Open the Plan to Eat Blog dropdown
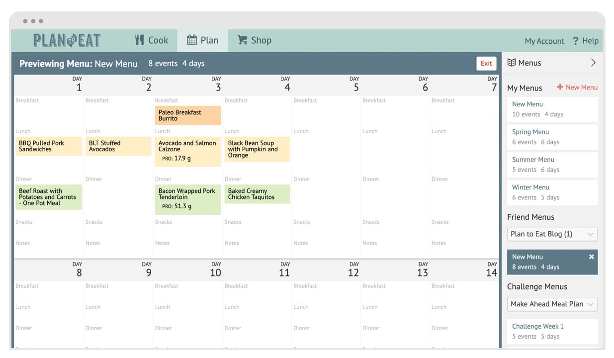The width and height of the screenshot is (614, 358). pyautogui.click(x=552, y=234)
